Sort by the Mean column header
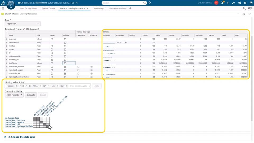254x143 pixels. click(161, 35)
